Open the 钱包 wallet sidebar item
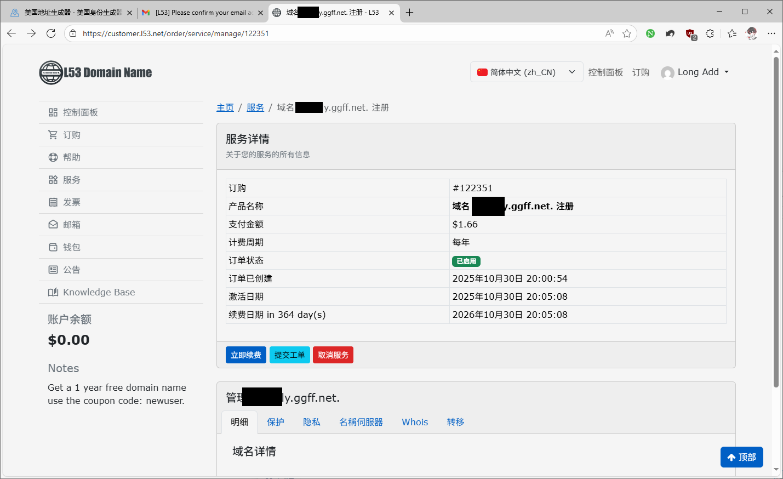Image resolution: width=783 pixels, height=479 pixels. (x=71, y=247)
